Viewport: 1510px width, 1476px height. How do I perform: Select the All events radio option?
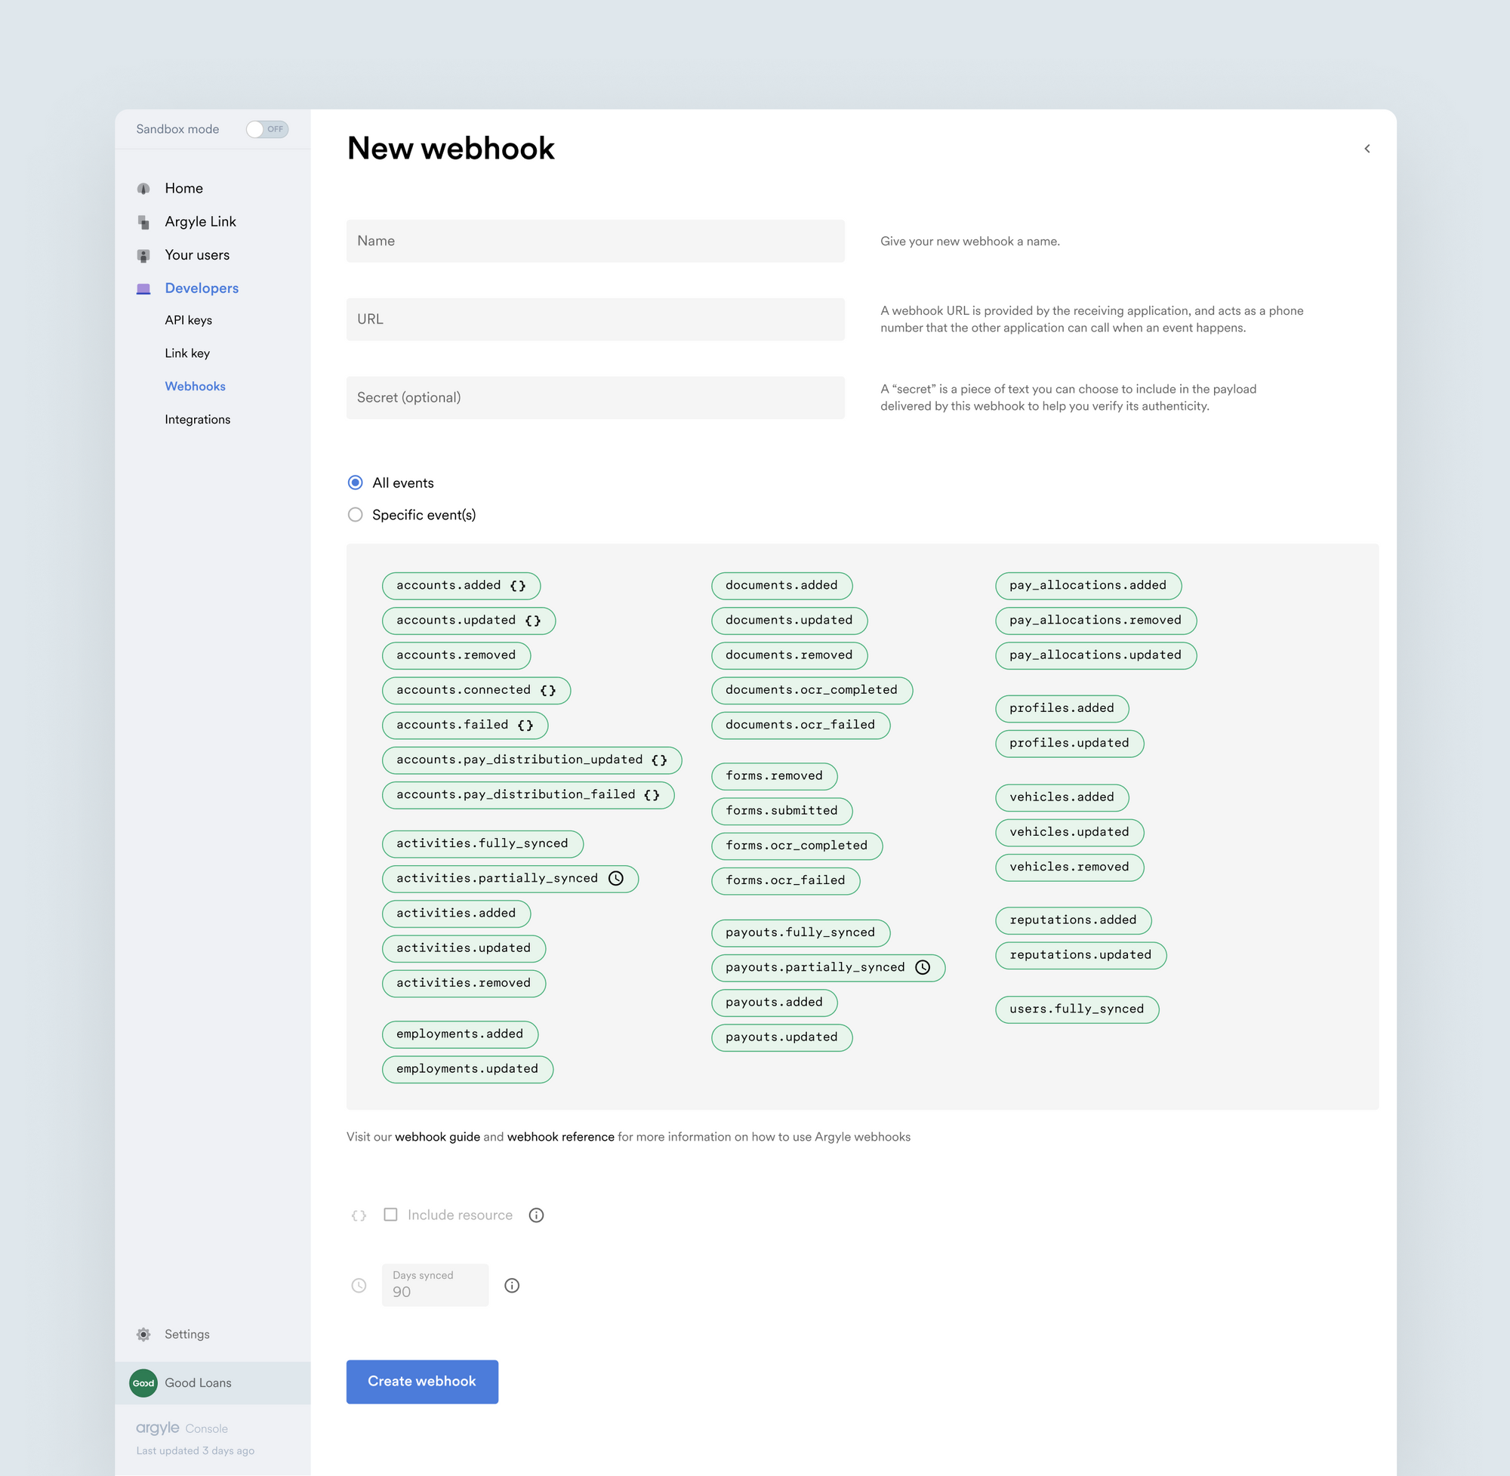355,483
